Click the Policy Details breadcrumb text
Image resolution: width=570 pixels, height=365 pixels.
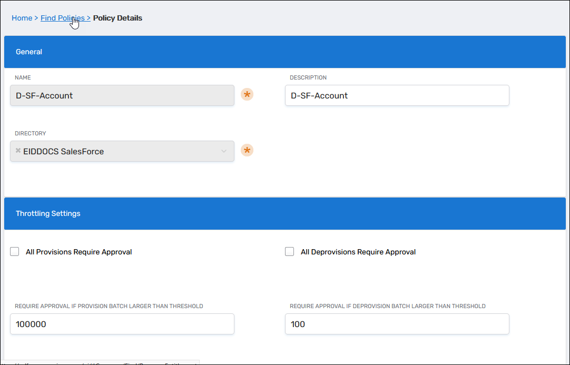click(x=117, y=18)
